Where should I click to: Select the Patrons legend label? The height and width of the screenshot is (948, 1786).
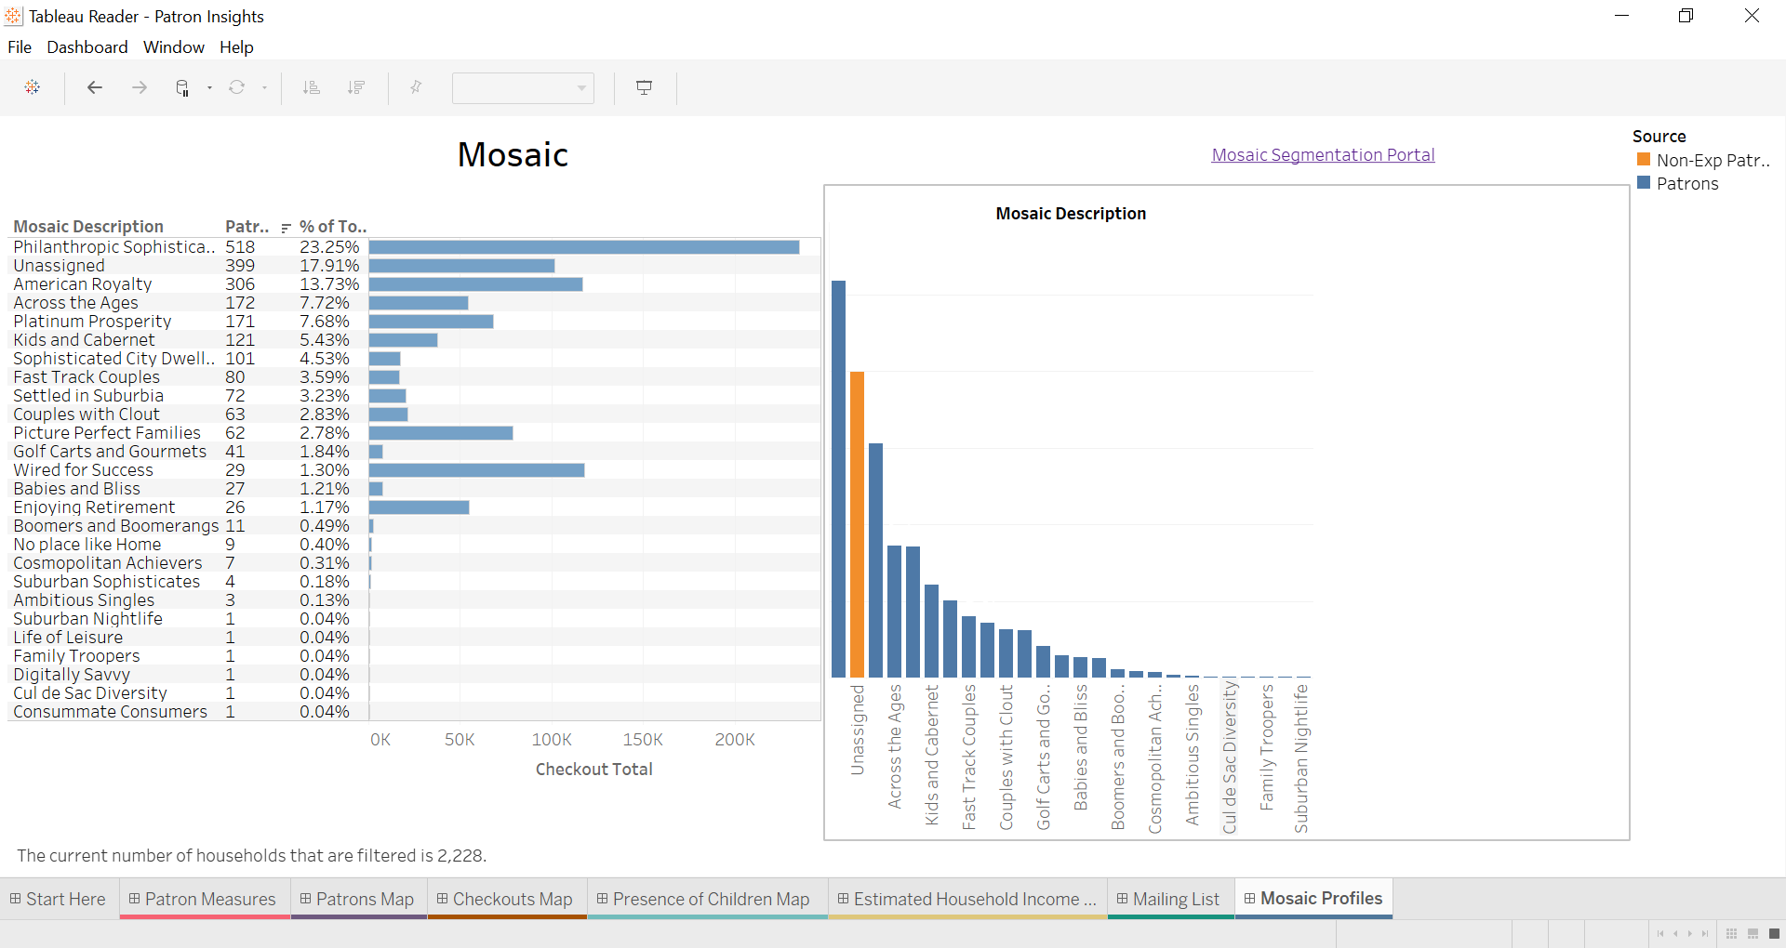pyautogui.click(x=1687, y=184)
